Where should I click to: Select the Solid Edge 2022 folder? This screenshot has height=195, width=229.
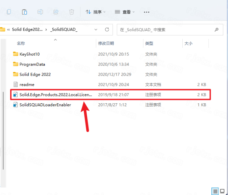35,74
